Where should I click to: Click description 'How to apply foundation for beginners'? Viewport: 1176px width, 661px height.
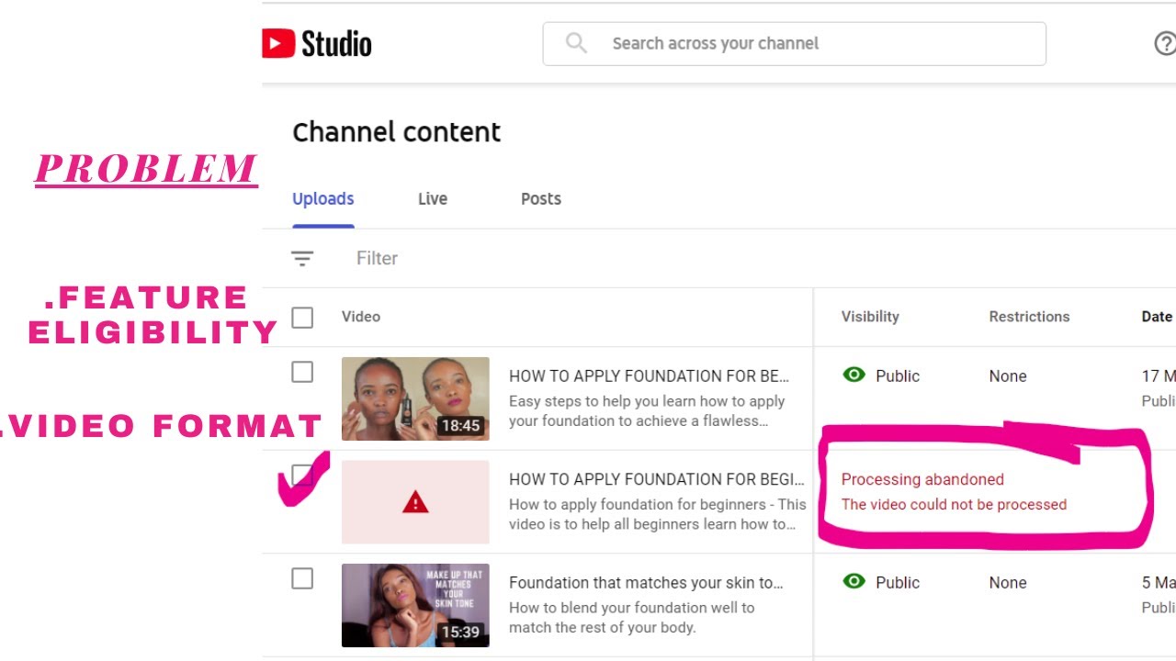658,514
